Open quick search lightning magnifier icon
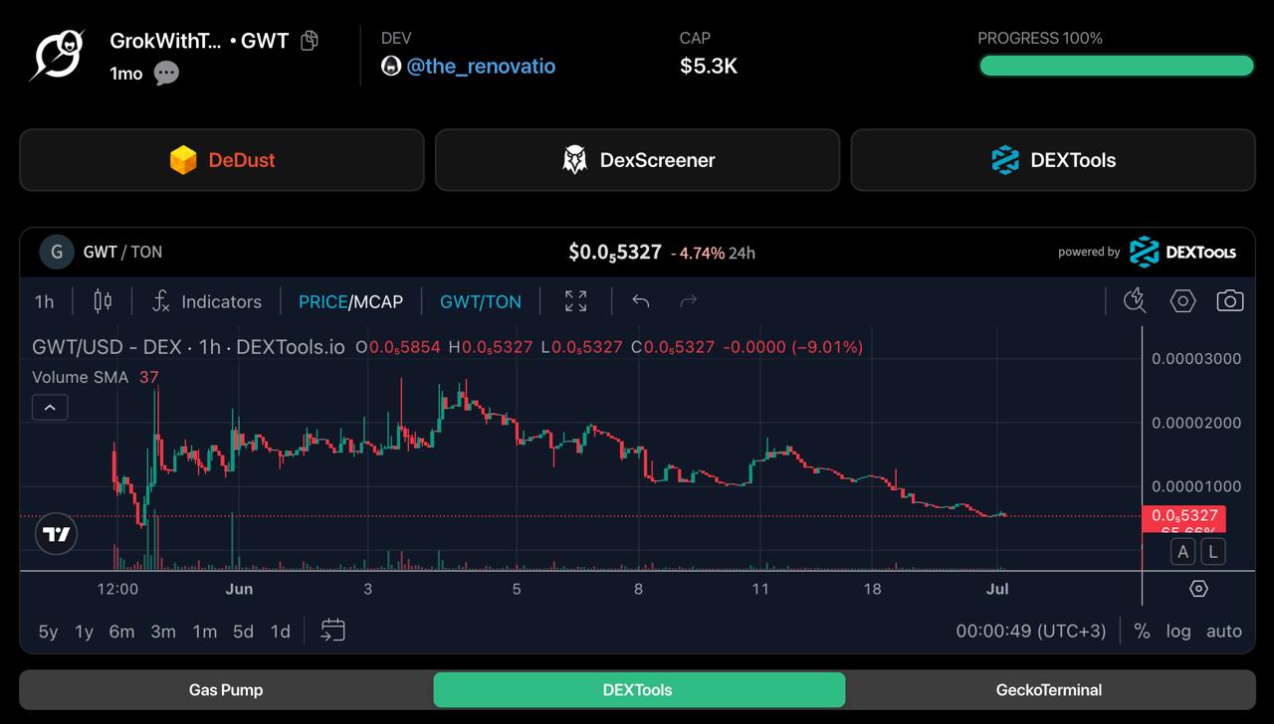This screenshot has width=1274, height=724. 1135,300
